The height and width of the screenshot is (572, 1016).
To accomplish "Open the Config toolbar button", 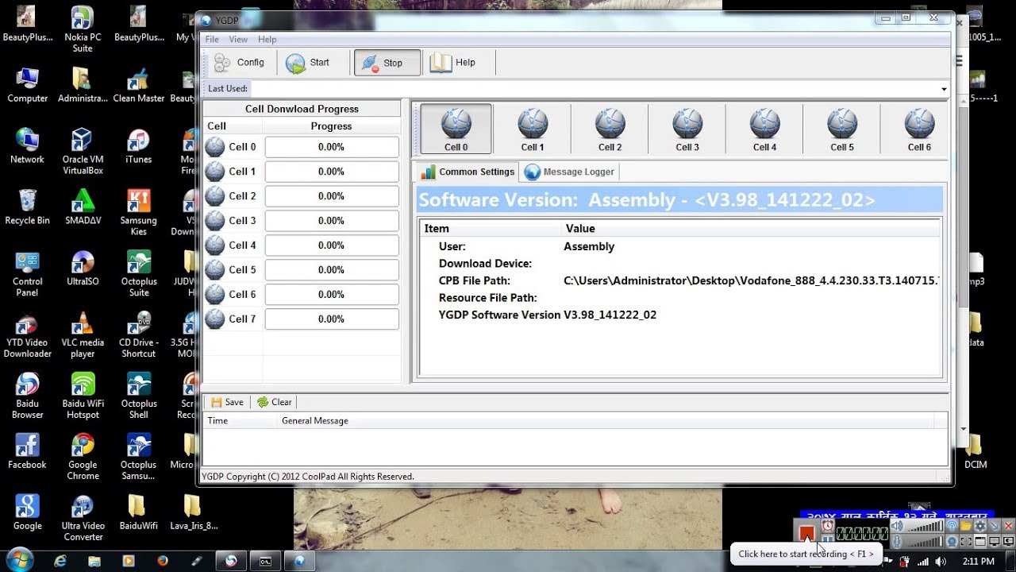I will 240,63.
